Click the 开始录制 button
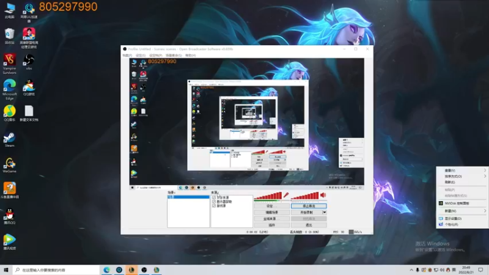Viewport: 489px width, 275px height. 307,212
